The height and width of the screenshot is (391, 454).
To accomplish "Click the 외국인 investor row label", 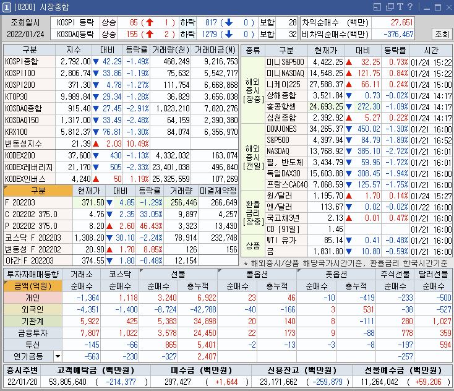I will coord(33,309).
